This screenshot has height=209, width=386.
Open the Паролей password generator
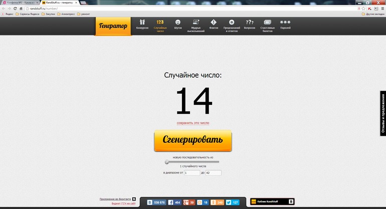(285, 25)
